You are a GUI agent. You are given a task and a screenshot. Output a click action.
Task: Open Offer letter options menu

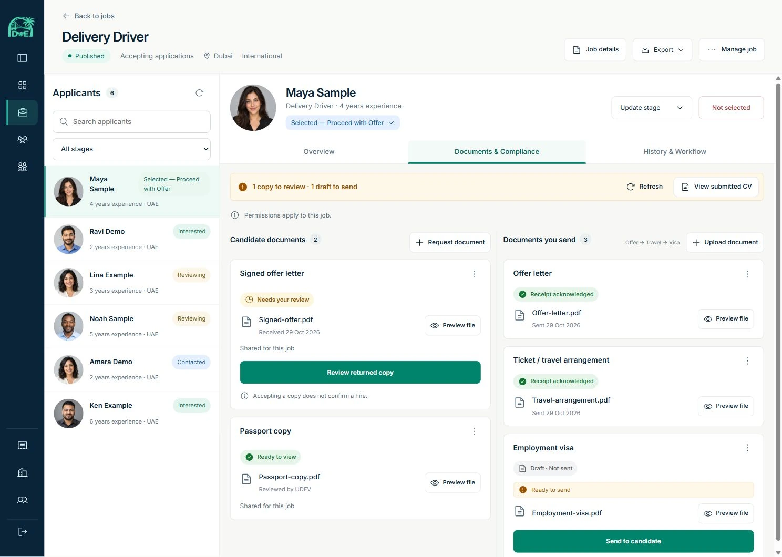(747, 274)
